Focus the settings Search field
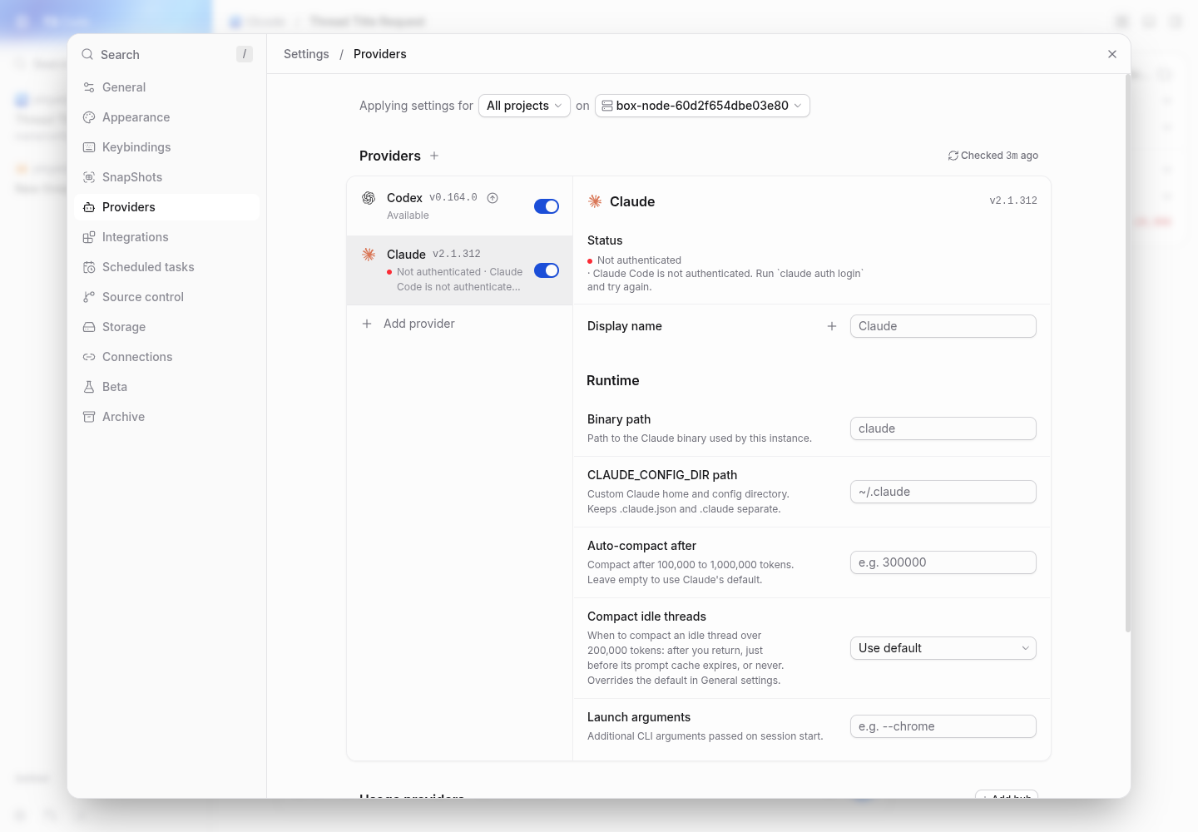The height and width of the screenshot is (832, 1198). (166, 54)
